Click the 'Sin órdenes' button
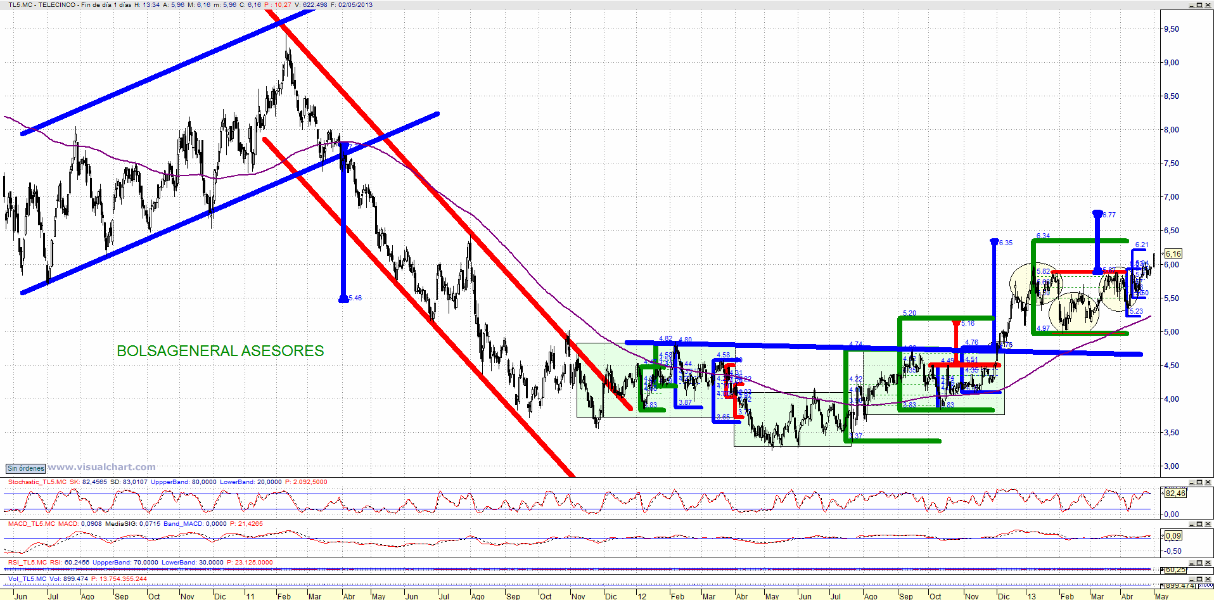The width and height of the screenshot is (1214, 600). [26, 468]
